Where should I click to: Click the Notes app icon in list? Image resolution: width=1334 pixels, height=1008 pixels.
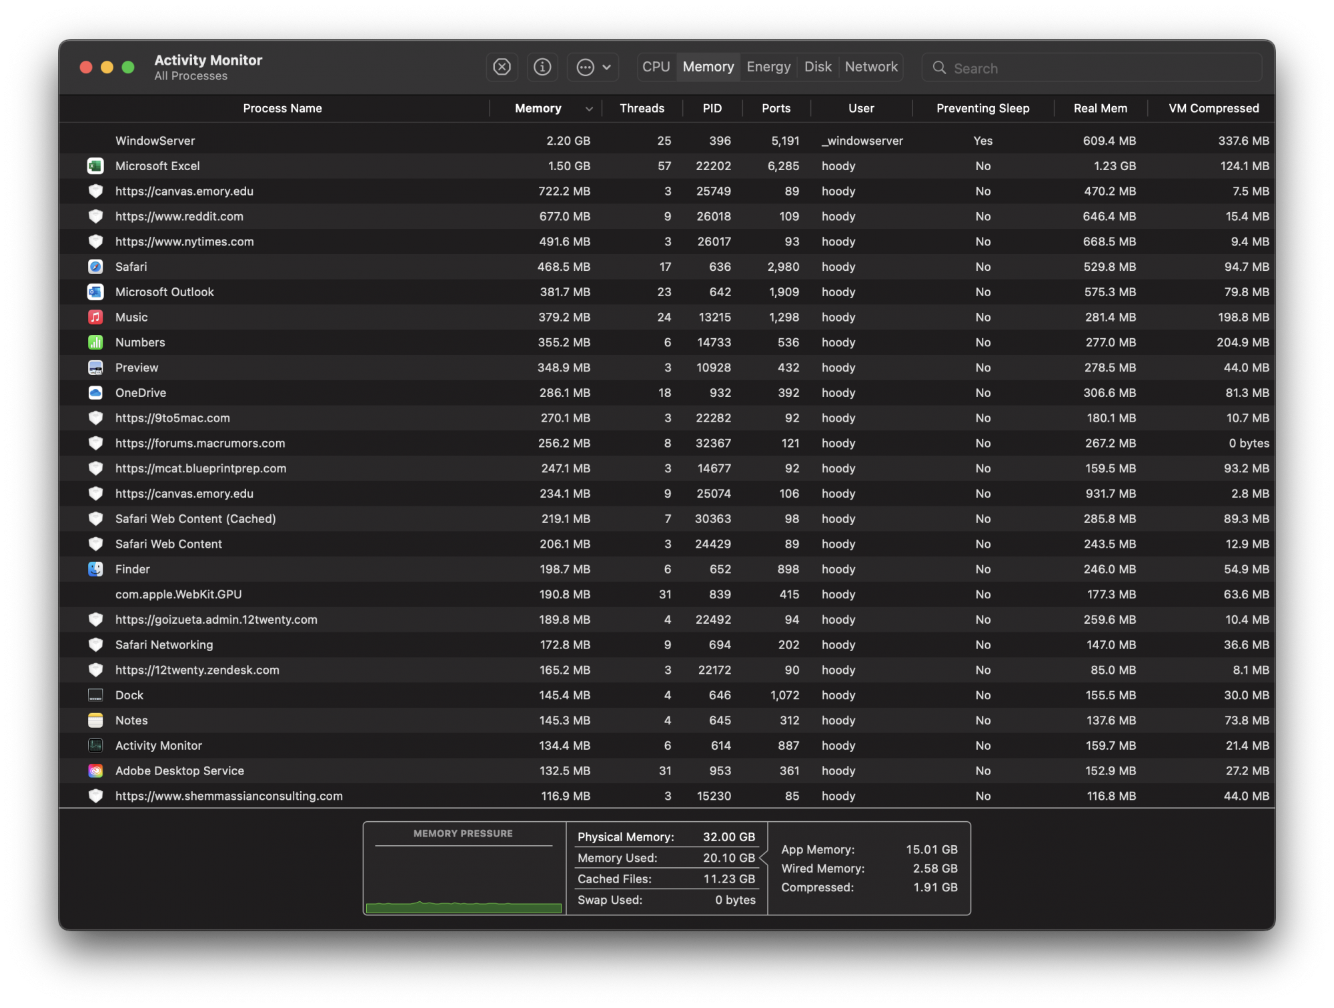coord(95,720)
